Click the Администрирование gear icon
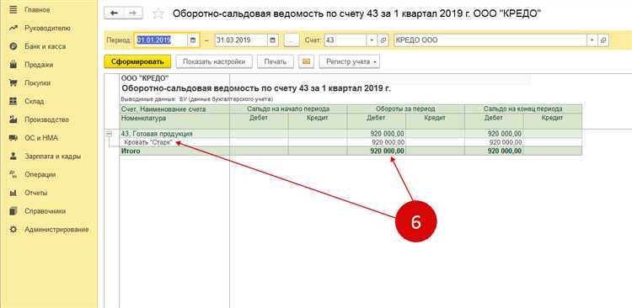This screenshot has width=632, height=308. point(13,230)
